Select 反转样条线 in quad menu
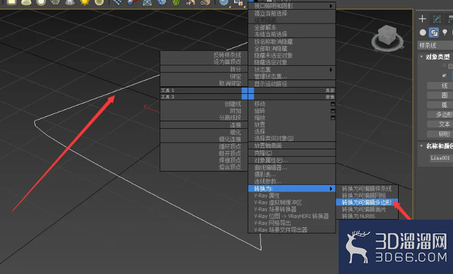The width and height of the screenshot is (453, 274). tap(204, 55)
